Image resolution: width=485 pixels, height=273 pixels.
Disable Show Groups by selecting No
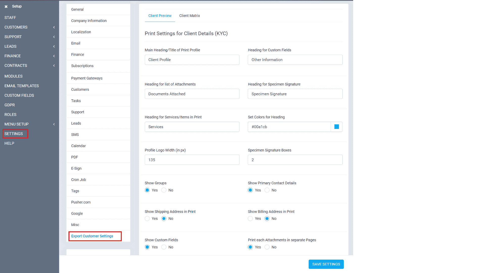pos(164,190)
